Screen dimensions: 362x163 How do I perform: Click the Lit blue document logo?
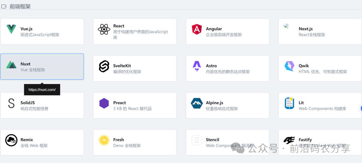click(x=289, y=103)
